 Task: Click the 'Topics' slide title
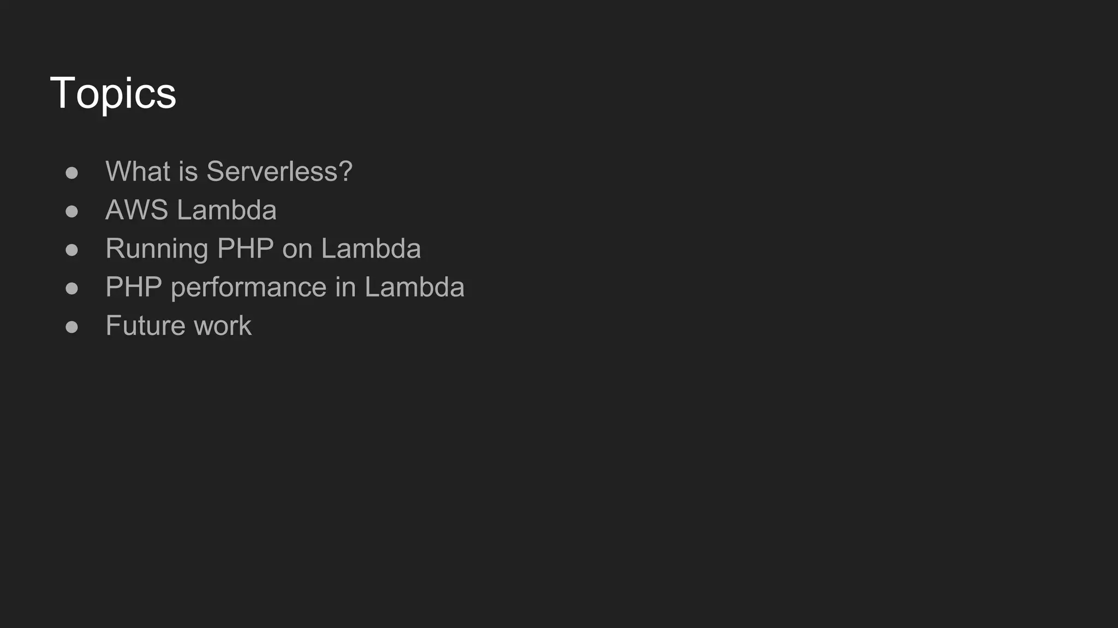[x=113, y=93]
